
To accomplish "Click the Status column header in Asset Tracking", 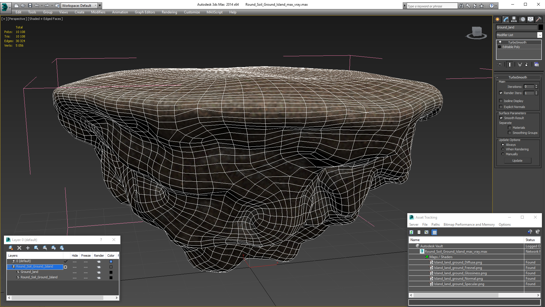I will point(532,240).
